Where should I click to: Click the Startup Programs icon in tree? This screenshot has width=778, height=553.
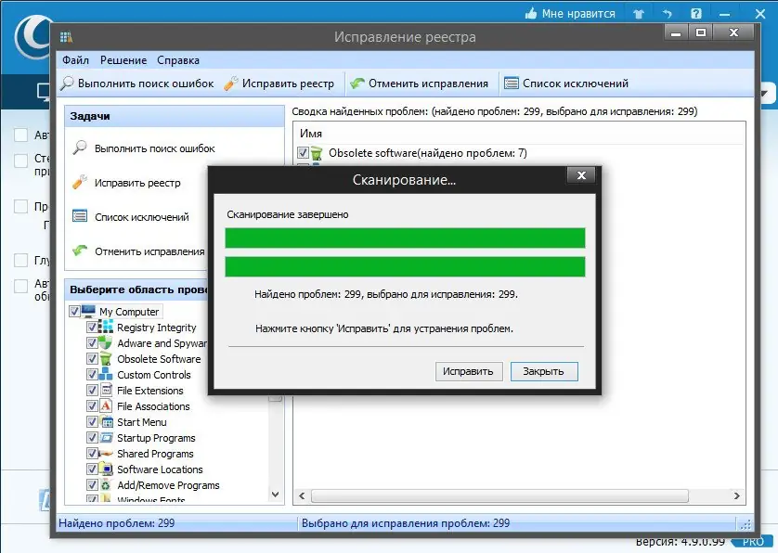coord(106,437)
